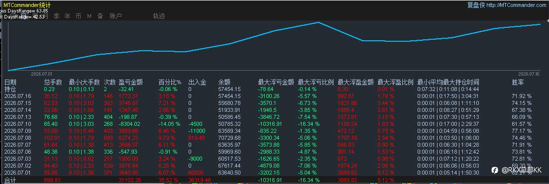Click the 21102.26 total profit cell
The width and height of the screenshot is (549, 184).
[130, 180]
